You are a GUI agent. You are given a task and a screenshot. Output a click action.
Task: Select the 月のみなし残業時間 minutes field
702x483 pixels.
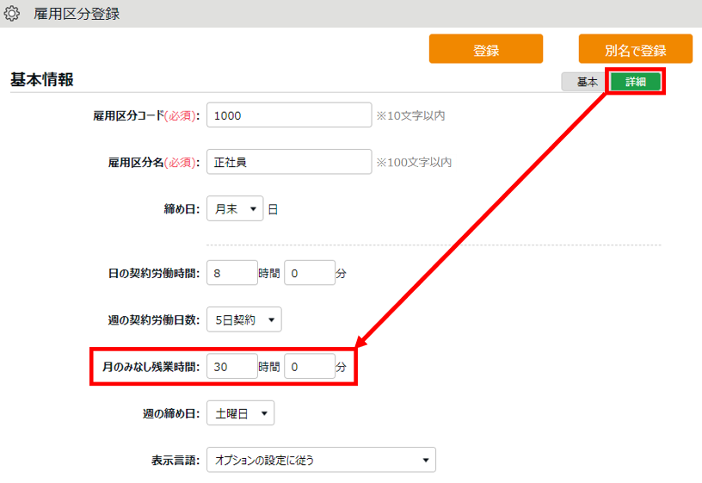pyautogui.click(x=309, y=367)
